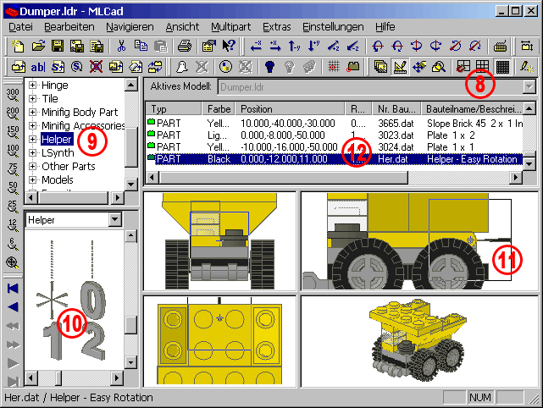543x408 pixels.
Task: Open the Ansicht menu
Action: (x=182, y=26)
